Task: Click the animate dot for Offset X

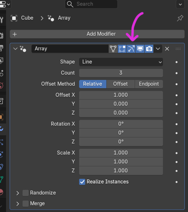Action: click(x=177, y=95)
